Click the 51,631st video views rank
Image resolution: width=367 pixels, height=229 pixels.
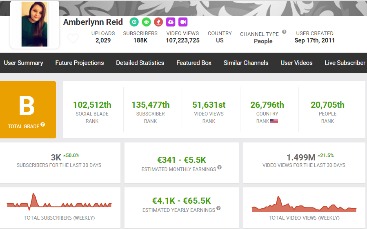tap(209, 105)
